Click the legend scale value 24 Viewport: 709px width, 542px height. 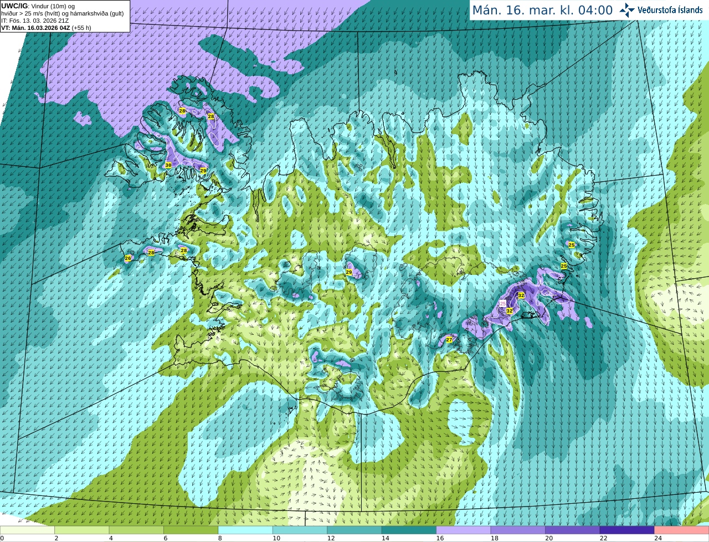(x=658, y=538)
